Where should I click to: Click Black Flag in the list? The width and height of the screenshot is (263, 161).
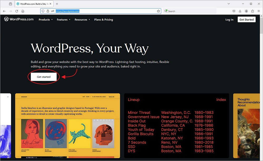pyautogui.click(x=137, y=125)
